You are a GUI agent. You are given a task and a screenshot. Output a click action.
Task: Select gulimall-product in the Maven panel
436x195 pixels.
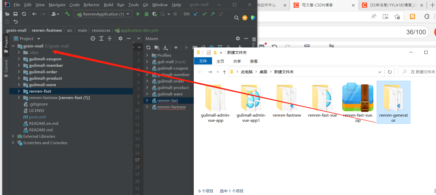(x=173, y=88)
